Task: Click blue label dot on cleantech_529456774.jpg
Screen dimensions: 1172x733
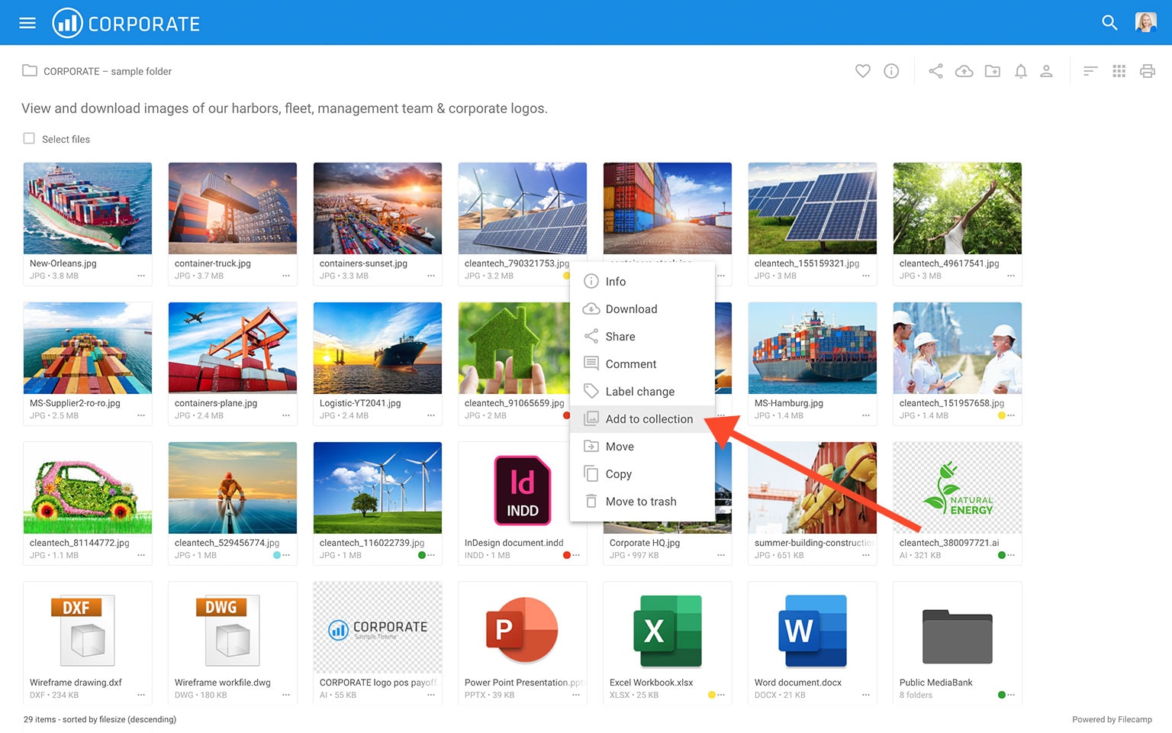Action: [277, 555]
